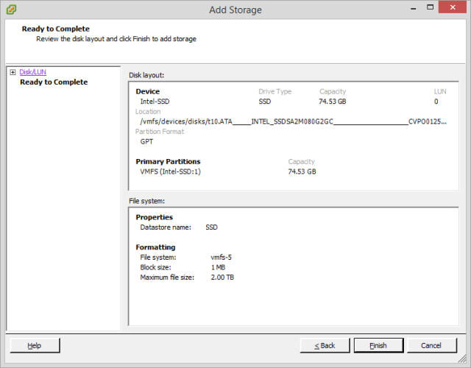Screen dimensions: 471x368
Task: Click the Properties heading
Action: 154,217
